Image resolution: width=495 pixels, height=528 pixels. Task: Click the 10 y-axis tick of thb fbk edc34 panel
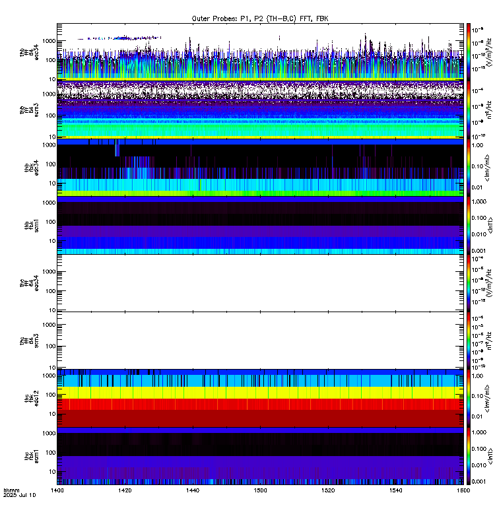[x=53, y=183]
